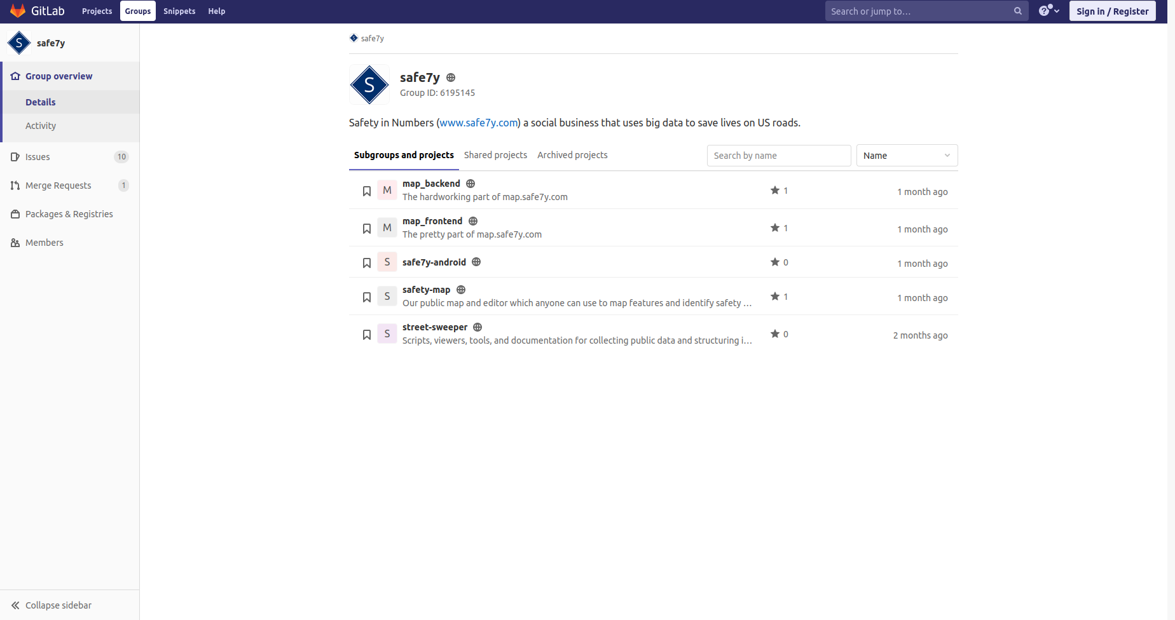Click the safe7y name in sidebar header
This screenshot has height=620, width=1175.
tap(51, 43)
